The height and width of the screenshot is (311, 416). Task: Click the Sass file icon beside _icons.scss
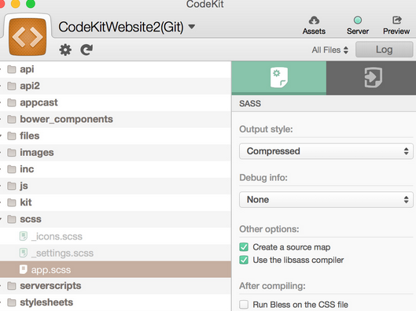(24, 236)
